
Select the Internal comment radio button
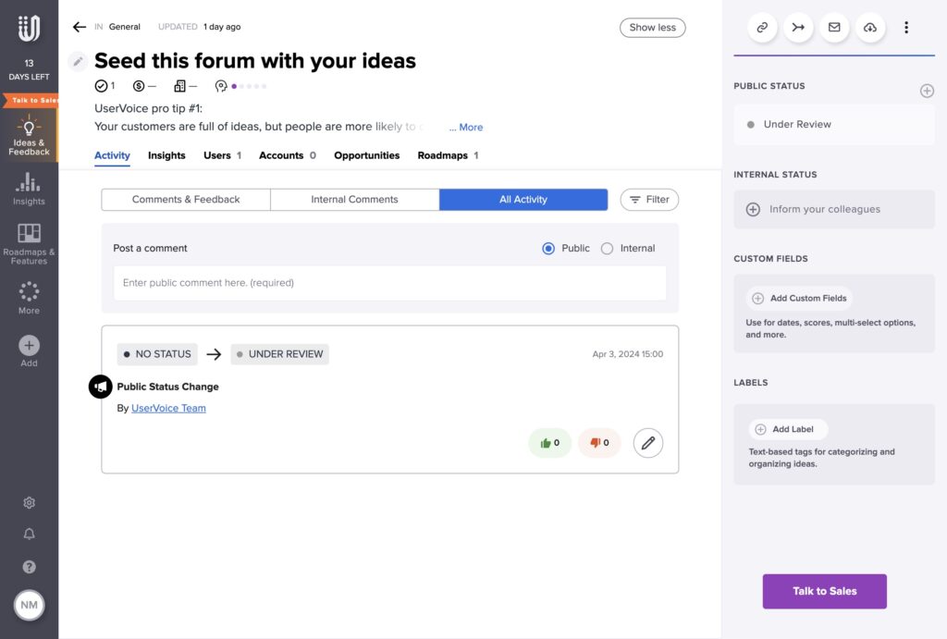pyautogui.click(x=608, y=248)
